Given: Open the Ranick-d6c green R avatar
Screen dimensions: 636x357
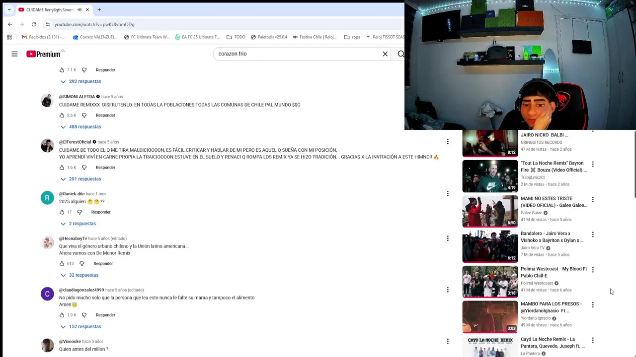Looking at the screenshot, I should 47,198.
